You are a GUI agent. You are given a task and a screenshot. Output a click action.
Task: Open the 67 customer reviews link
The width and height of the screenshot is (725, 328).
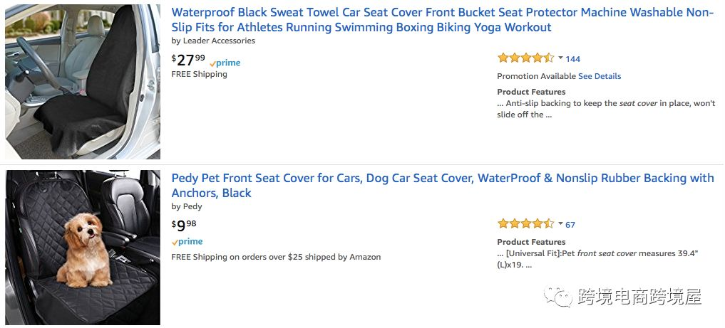pyautogui.click(x=570, y=225)
